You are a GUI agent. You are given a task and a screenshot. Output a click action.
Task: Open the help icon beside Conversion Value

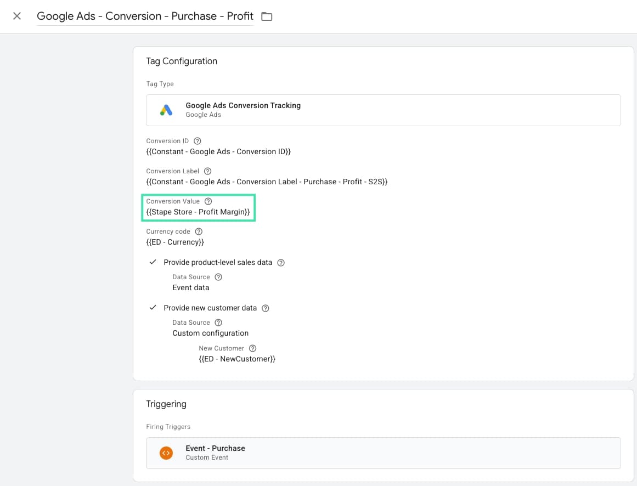[x=208, y=201]
